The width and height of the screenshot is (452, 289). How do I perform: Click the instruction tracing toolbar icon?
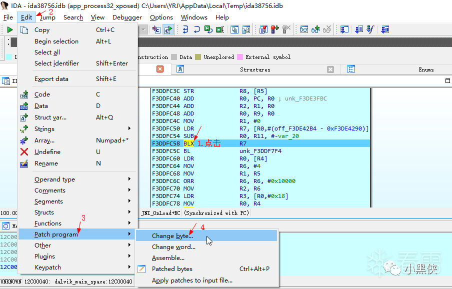(359, 29)
